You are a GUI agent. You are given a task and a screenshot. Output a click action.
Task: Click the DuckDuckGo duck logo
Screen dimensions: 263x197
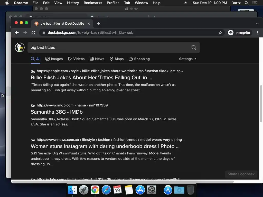click(x=20, y=47)
